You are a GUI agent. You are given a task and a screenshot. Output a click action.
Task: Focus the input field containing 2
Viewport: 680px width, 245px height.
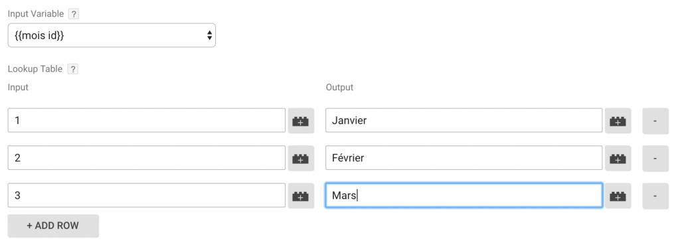click(147, 158)
